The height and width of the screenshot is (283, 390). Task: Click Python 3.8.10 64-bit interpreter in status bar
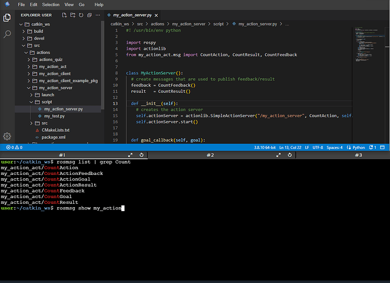click(265, 147)
